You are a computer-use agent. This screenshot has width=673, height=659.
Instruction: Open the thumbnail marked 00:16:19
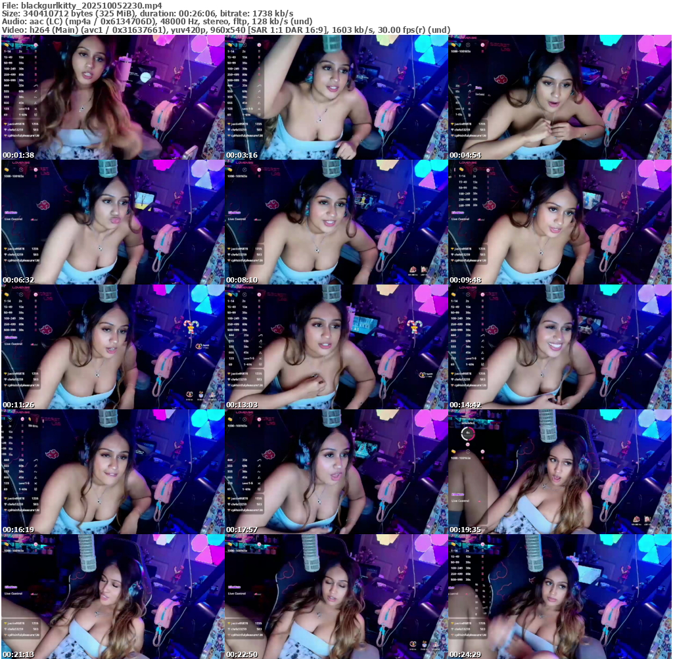(112, 472)
